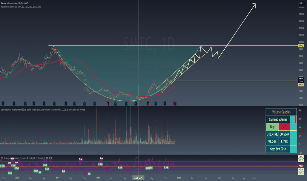Image resolution: width=307 pixels, height=181 pixels.
Task: Click the 2022 label on time axis
Action: pyautogui.click(x=58, y=178)
